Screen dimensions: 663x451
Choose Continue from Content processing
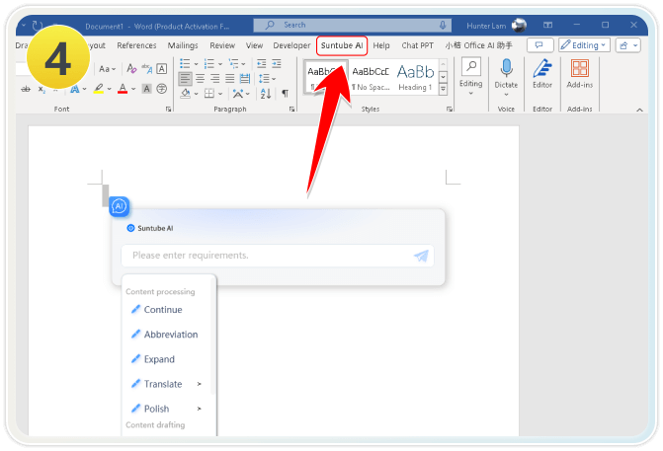pos(163,310)
